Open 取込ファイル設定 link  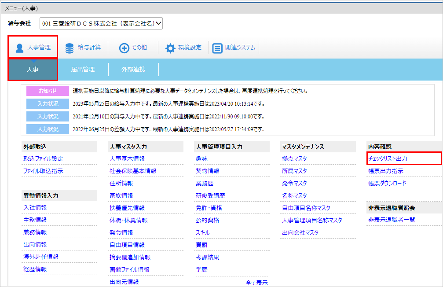[43, 158]
